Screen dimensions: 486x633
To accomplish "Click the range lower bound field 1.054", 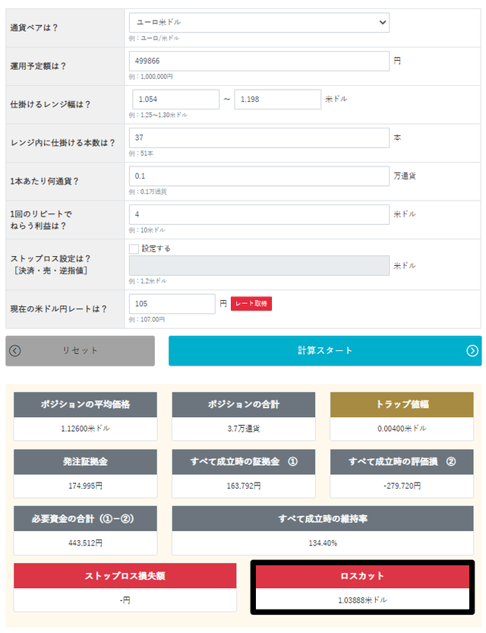I will pos(176,100).
